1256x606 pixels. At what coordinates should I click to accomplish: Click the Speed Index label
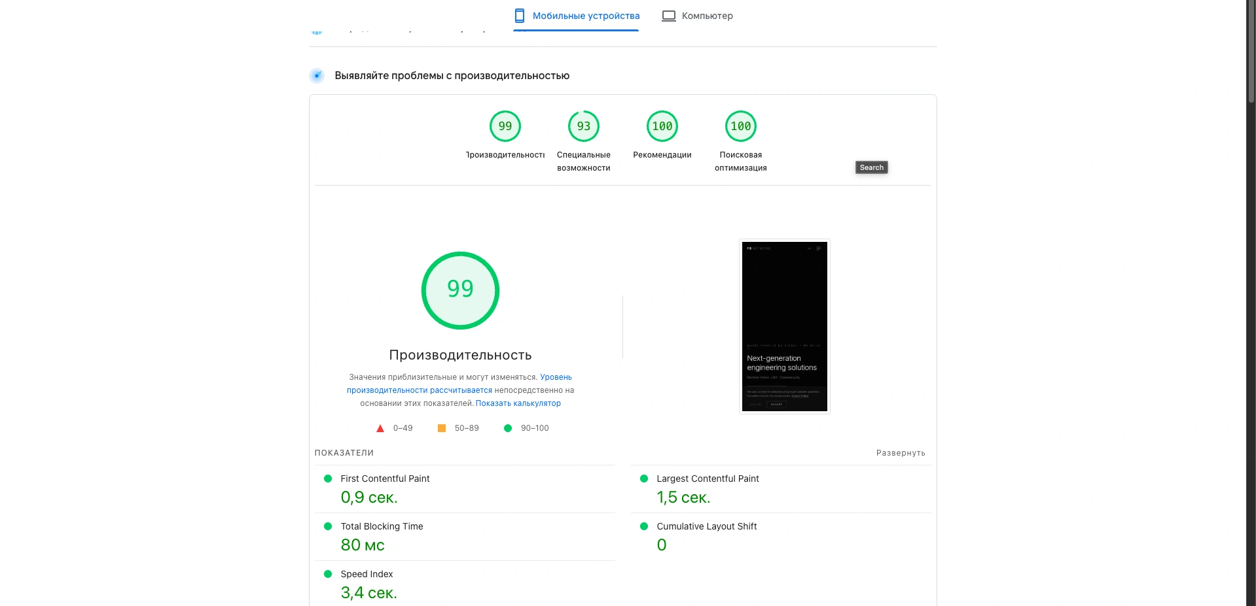point(367,574)
